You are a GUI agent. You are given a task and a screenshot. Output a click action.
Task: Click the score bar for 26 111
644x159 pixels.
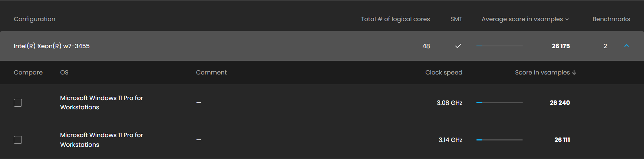point(499,140)
